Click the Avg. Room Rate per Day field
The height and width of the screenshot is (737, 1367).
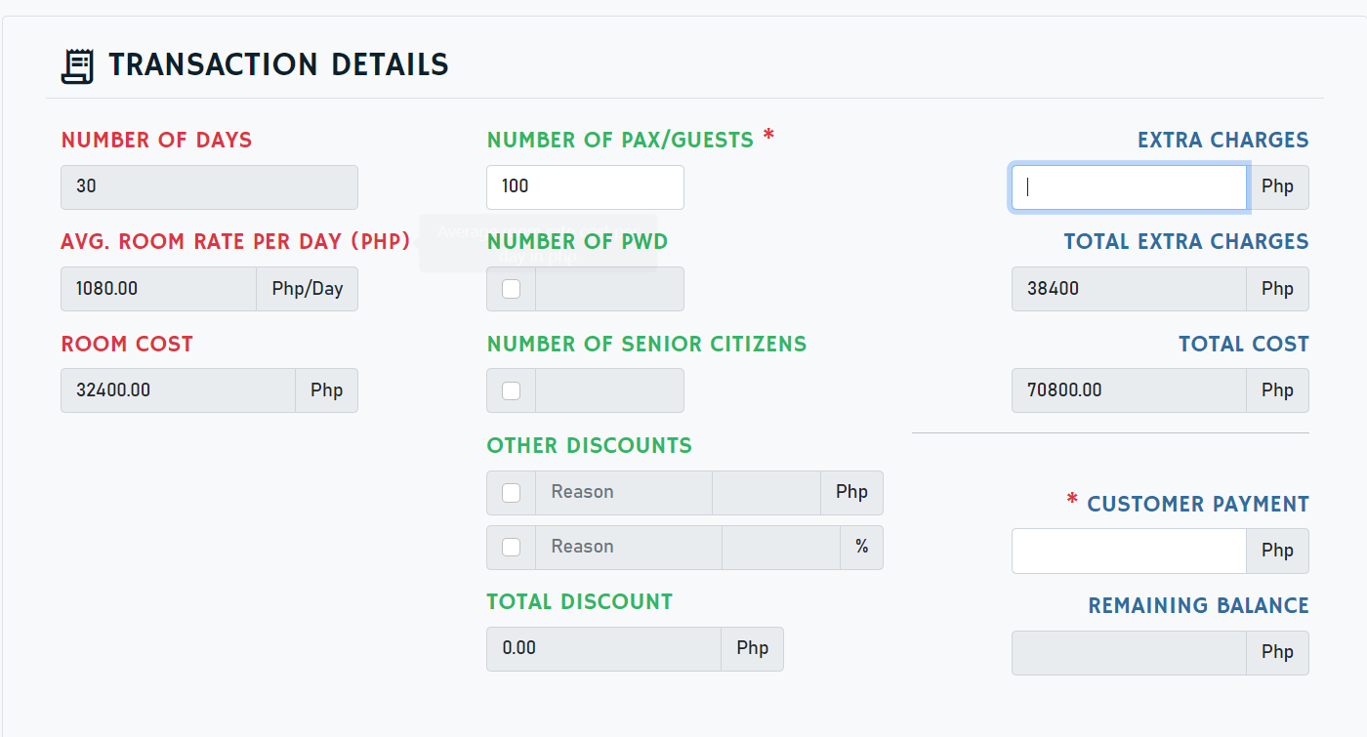coord(158,289)
